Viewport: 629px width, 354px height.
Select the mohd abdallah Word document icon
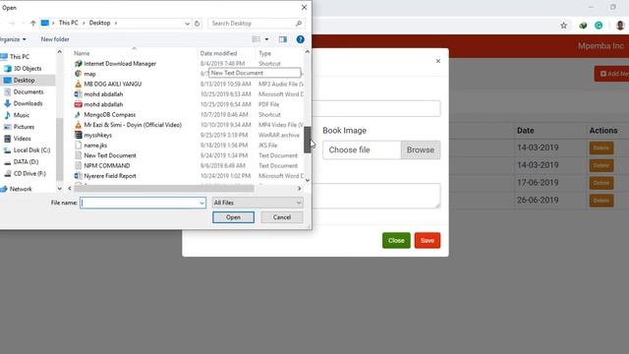79,94
